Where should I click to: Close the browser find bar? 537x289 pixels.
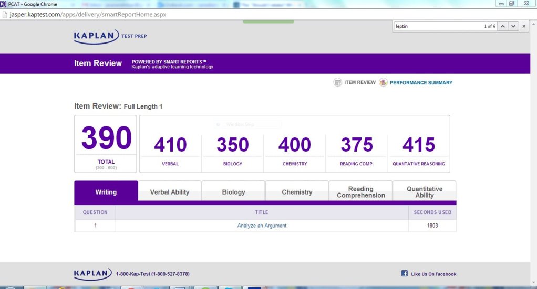point(524,26)
